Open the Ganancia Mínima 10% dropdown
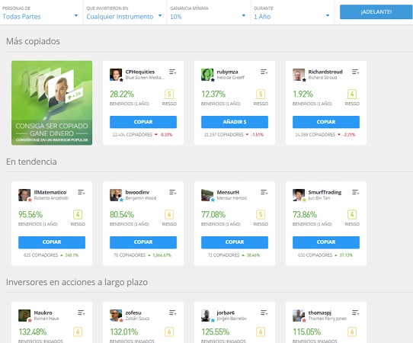 point(208,13)
